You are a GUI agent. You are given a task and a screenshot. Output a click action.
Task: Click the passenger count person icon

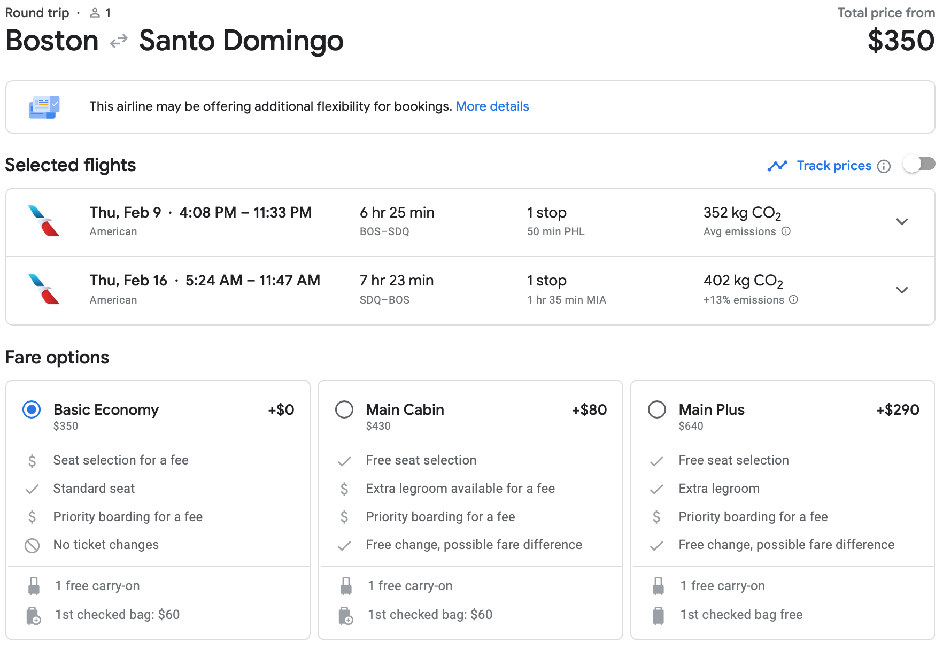[x=95, y=13]
